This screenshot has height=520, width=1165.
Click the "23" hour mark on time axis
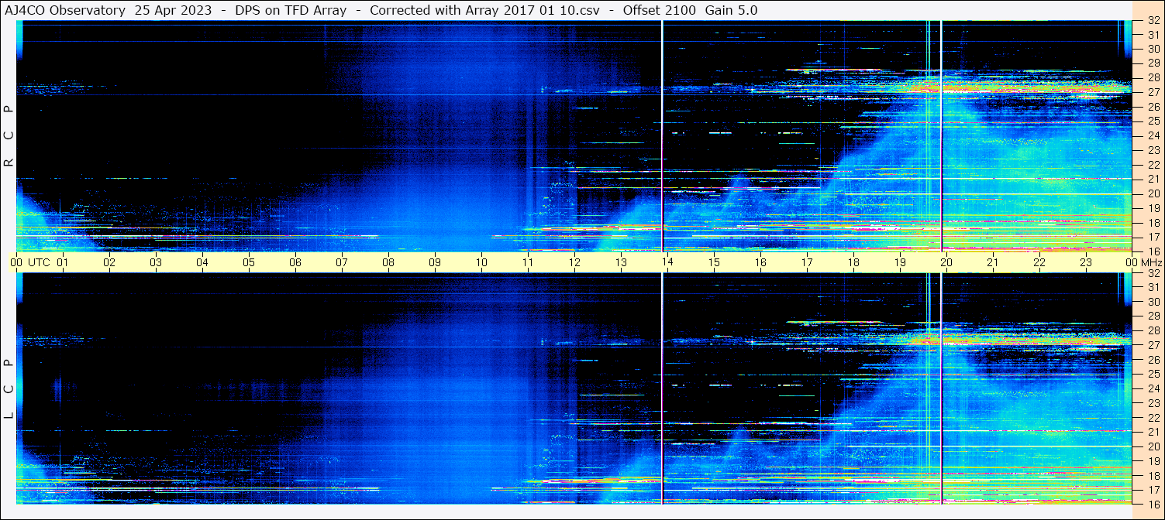click(x=1086, y=262)
